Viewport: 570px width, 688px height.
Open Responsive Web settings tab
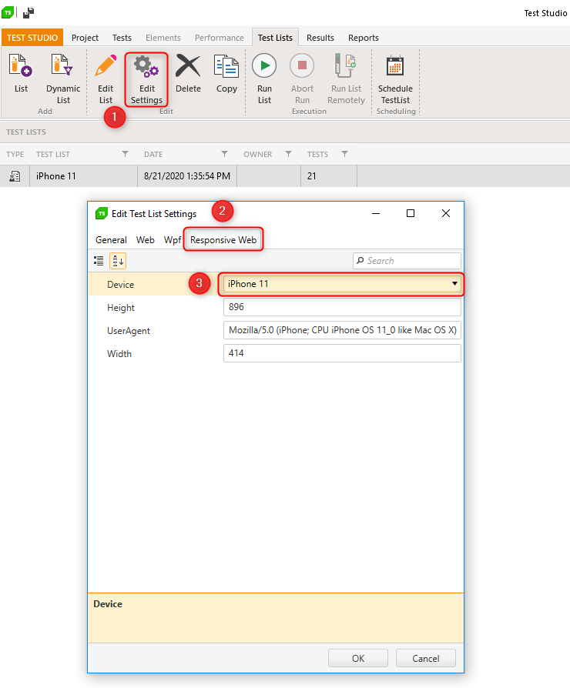coord(223,240)
